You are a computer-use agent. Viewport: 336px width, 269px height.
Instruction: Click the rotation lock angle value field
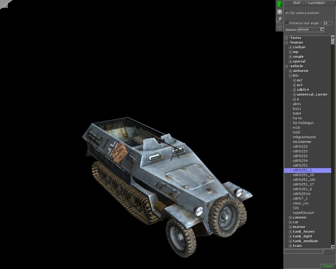[x=328, y=23]
